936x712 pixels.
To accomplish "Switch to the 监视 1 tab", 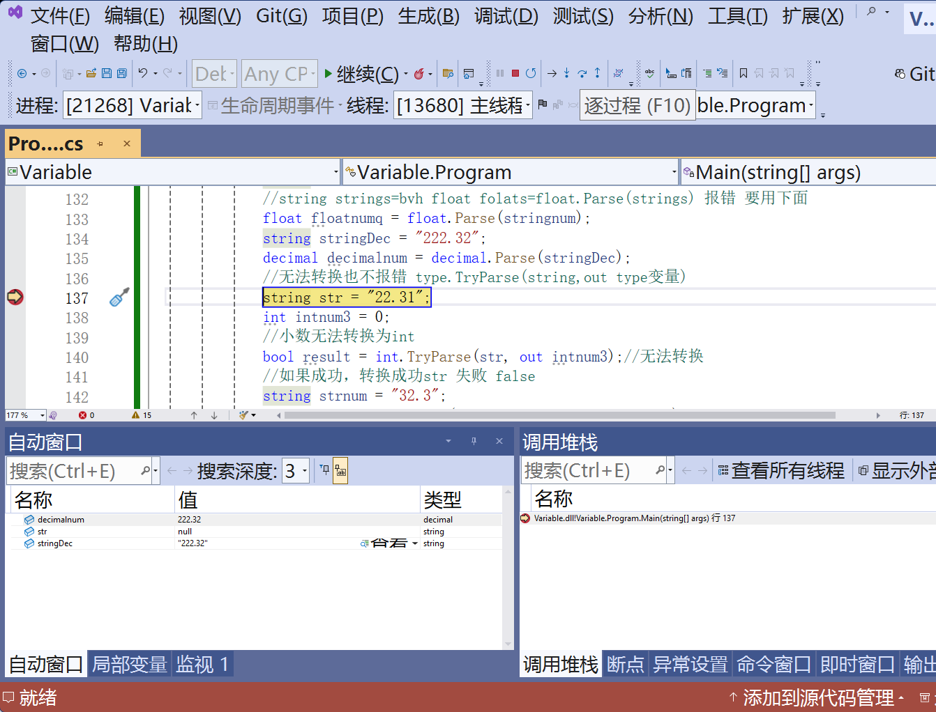I will point(202,664).
